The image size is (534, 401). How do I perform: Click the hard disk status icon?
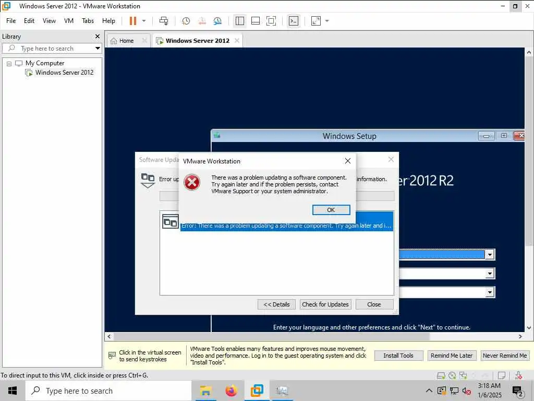441,375
